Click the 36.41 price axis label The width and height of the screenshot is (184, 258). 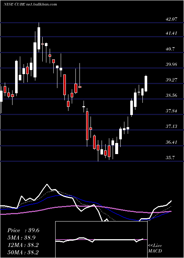click(171, 142)
